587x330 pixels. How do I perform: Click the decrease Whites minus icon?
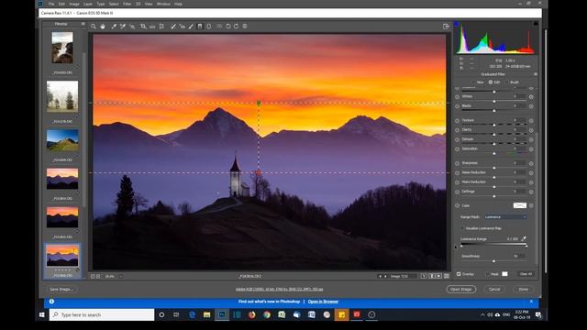pyautogui.click(x=457, y=96)
